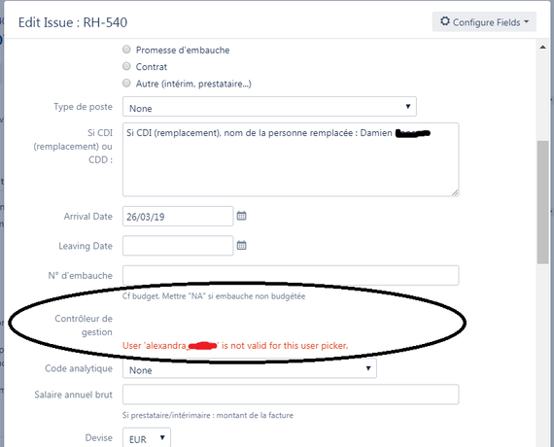
Task: Click the text area resize handle
Action: 455,192
